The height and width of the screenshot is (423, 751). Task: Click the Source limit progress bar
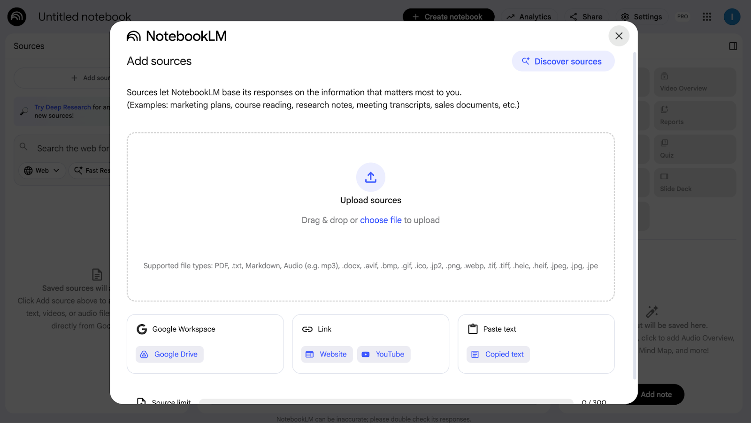click(385, 402)
